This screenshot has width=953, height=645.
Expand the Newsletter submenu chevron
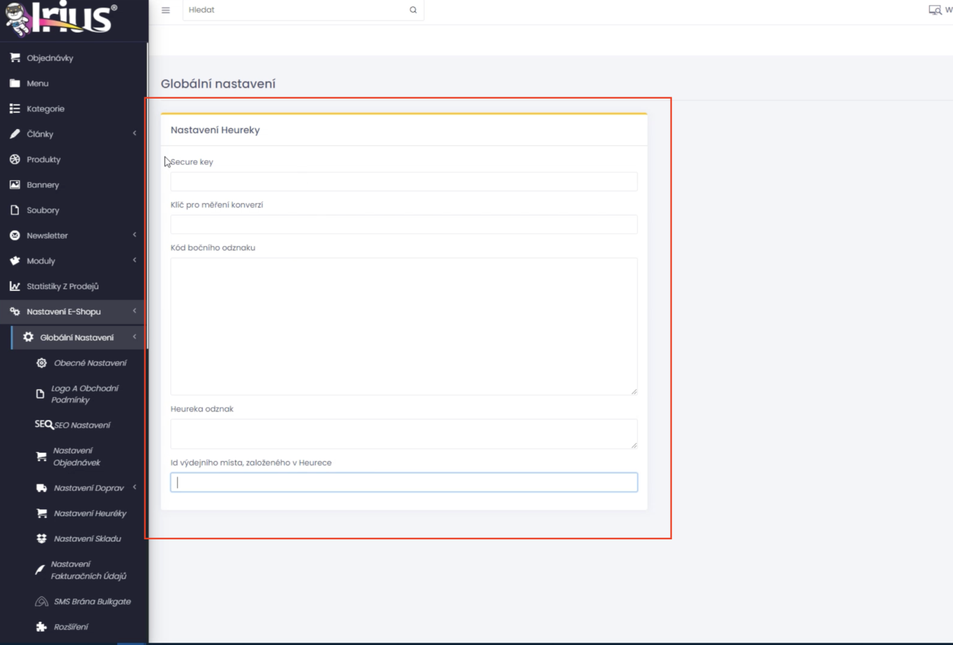point(135,235)
